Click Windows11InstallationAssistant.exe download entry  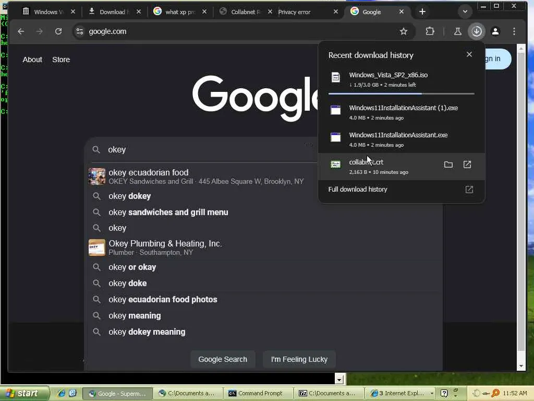click(401, 139)
